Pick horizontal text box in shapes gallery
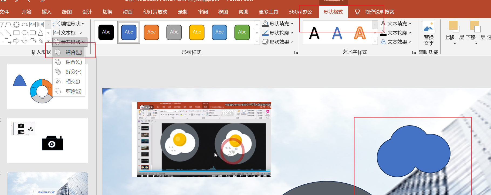 coord(33,25)
